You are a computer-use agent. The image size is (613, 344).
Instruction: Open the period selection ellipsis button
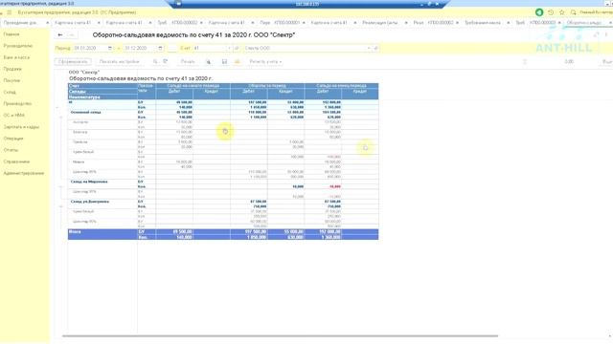172,48
